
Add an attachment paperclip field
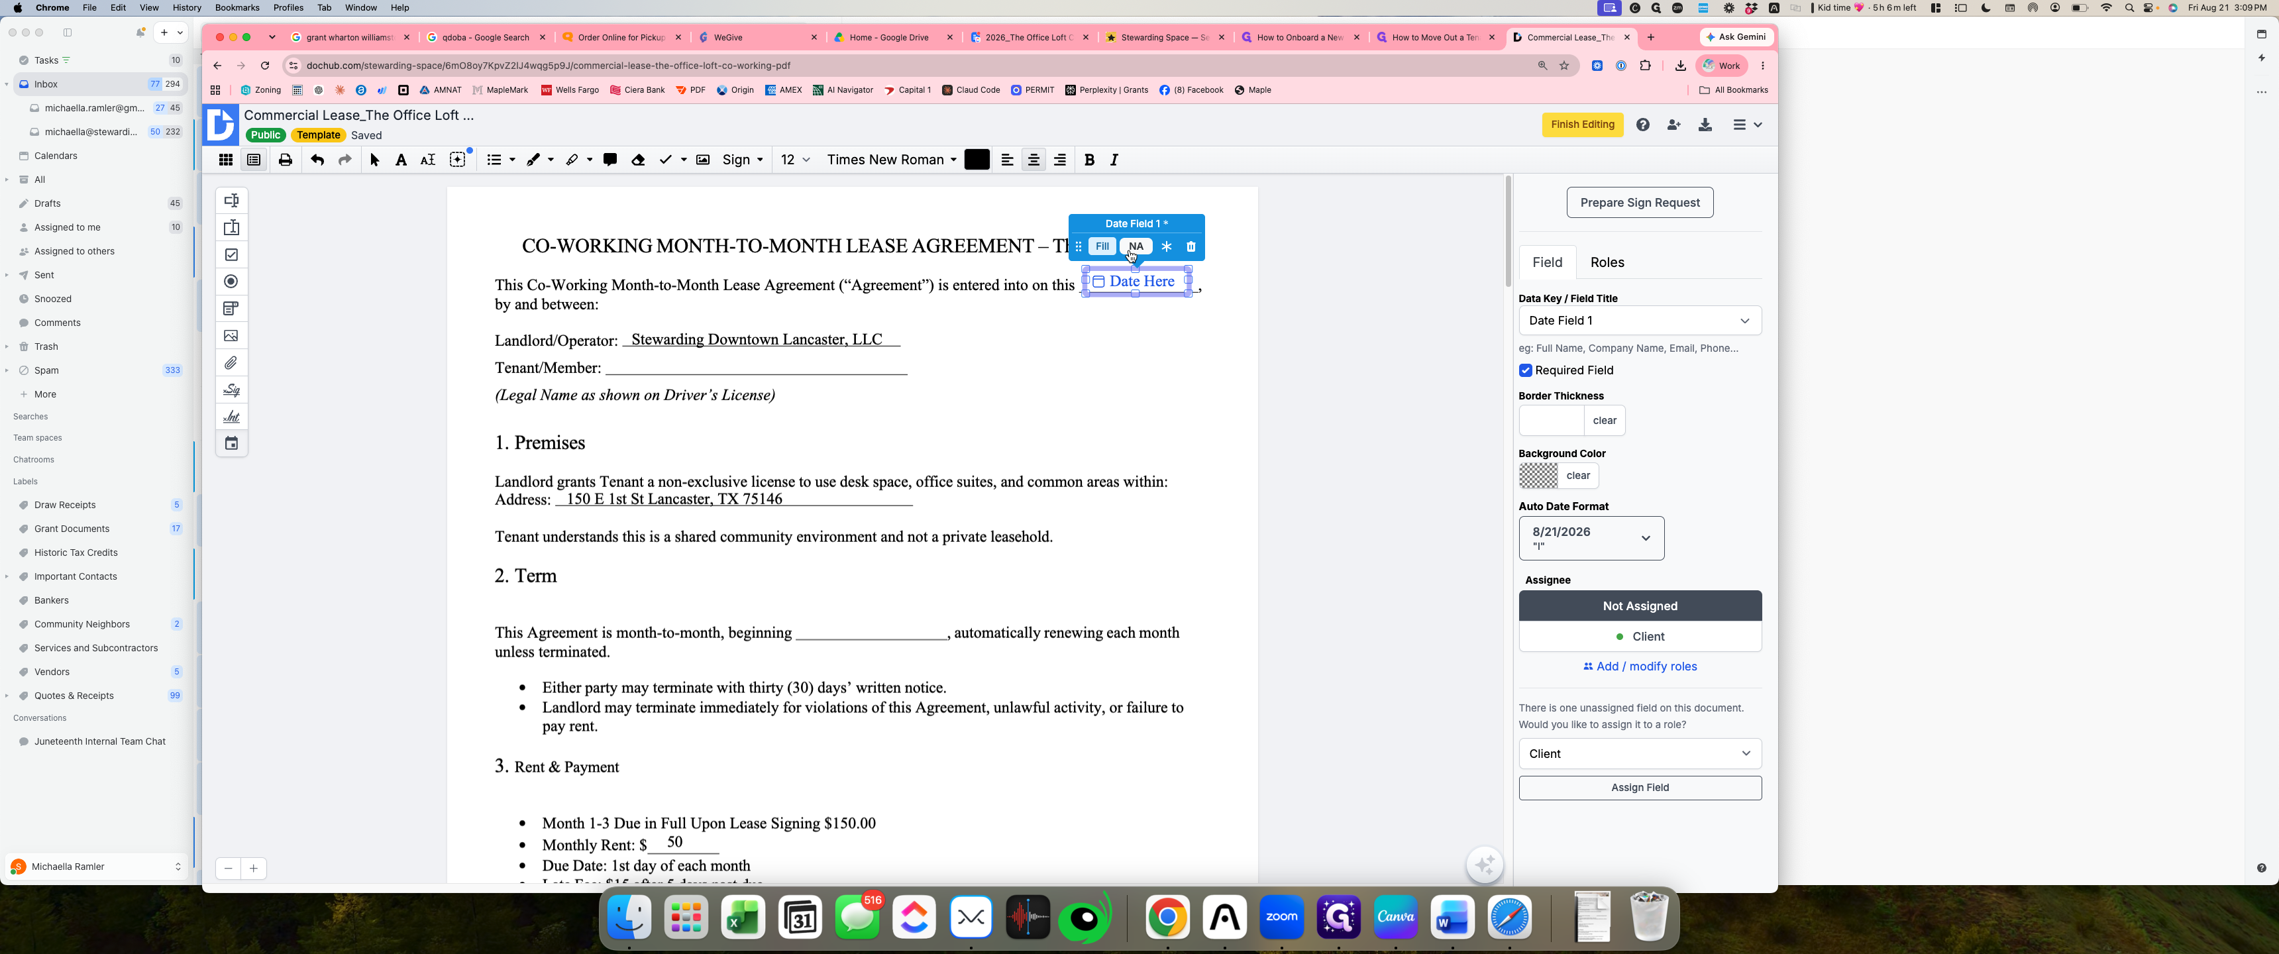pos(231,363)
